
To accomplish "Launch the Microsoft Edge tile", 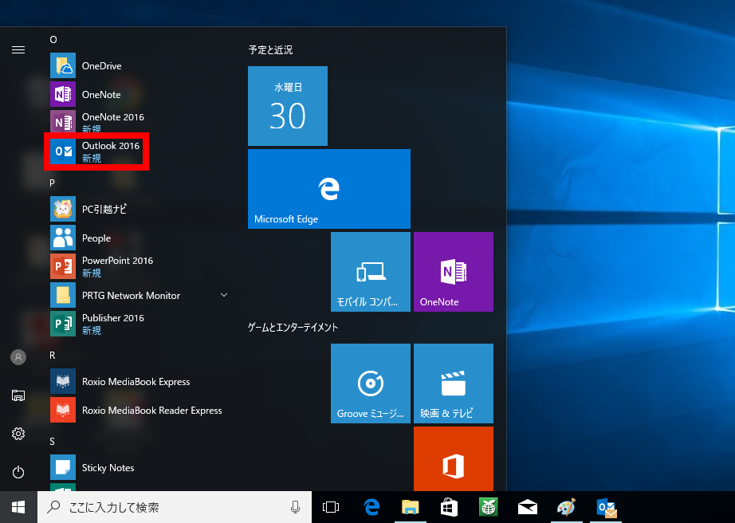I will click(x=328, y=188).
